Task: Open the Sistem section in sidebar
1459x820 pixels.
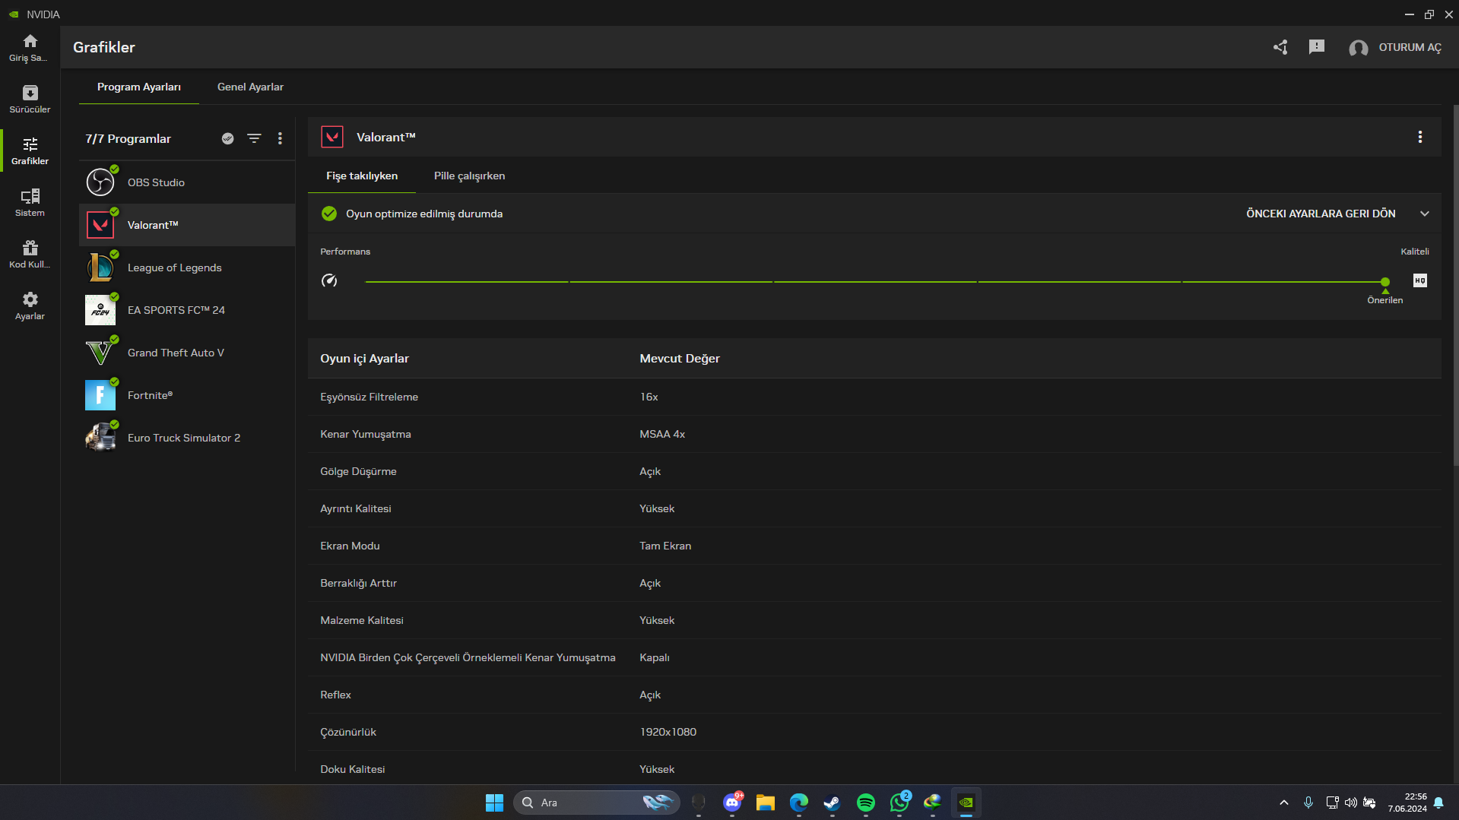Action: pyautogui.click(x=30, y=202)
